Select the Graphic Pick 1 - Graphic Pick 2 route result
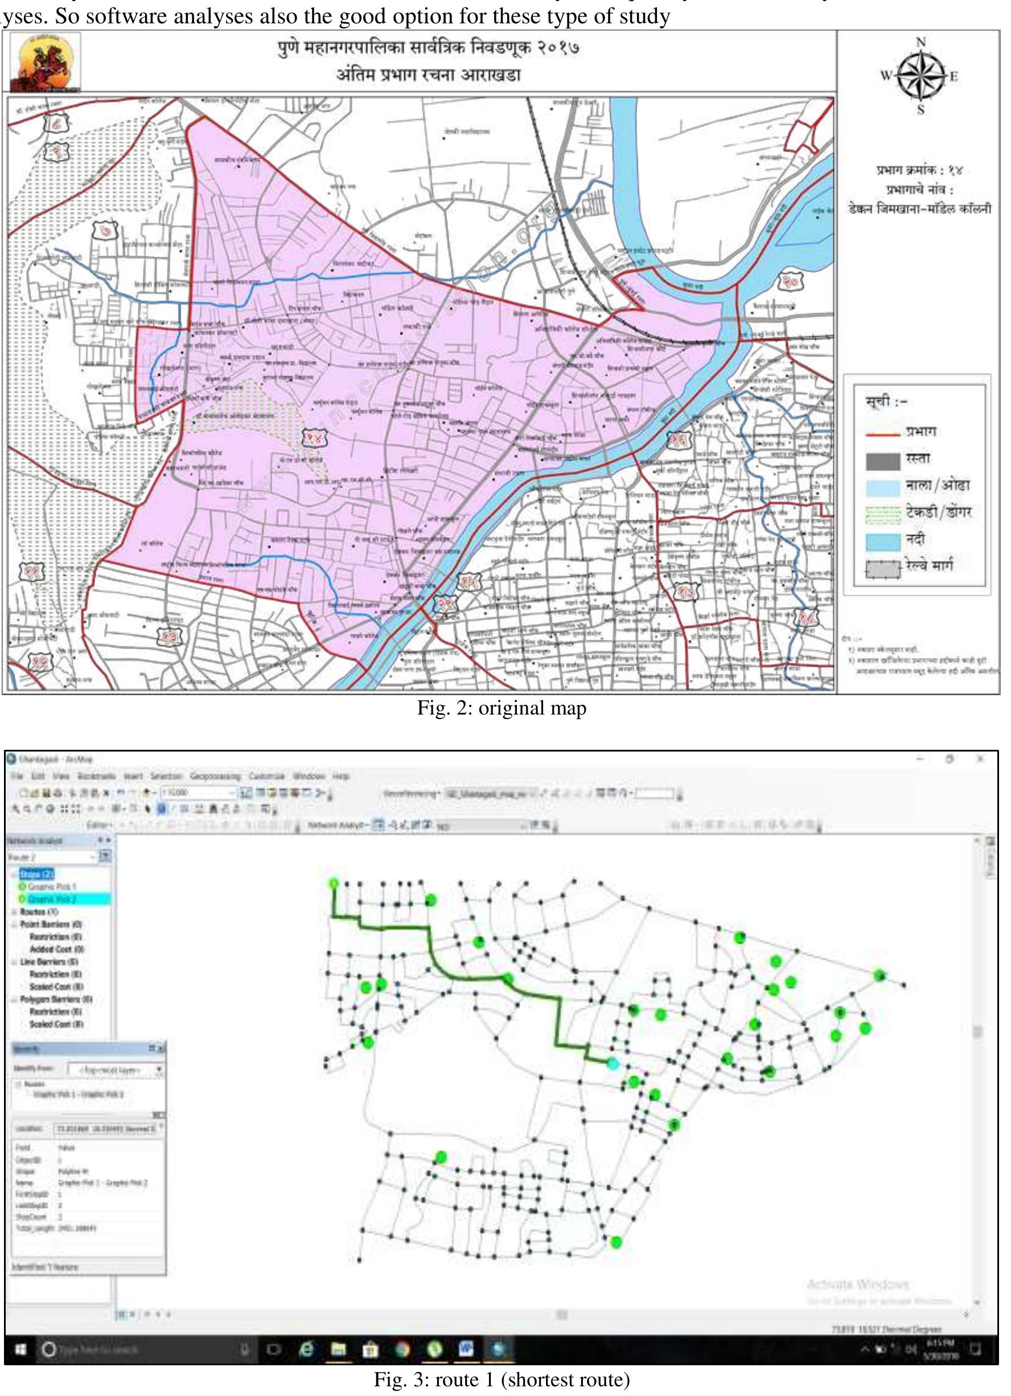1011x1396 pixels. click(x=78, y=1094)
